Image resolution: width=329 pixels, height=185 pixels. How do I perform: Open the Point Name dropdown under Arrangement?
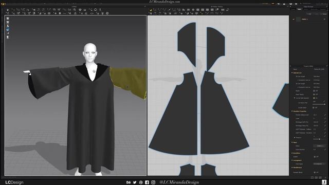click(320, 164)
